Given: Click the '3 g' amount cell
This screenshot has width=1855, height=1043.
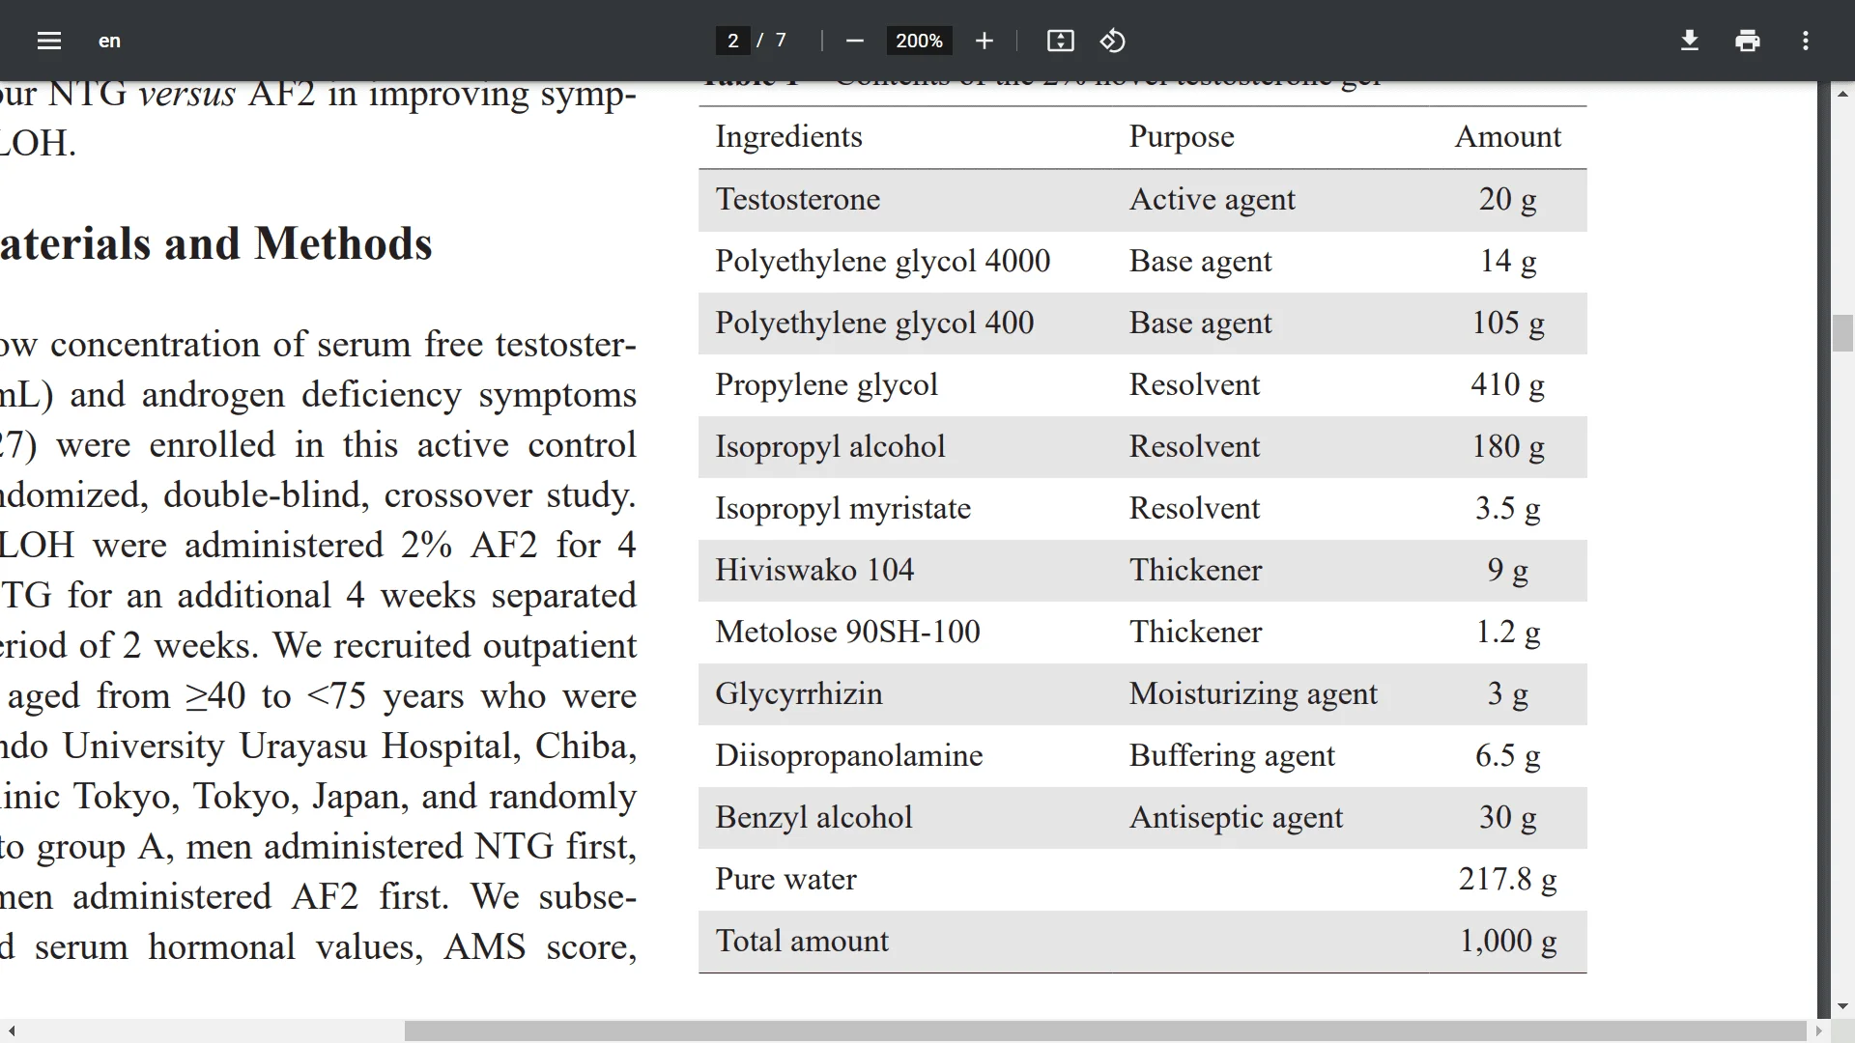Looking at the screenshot, I should (1507, 694).
